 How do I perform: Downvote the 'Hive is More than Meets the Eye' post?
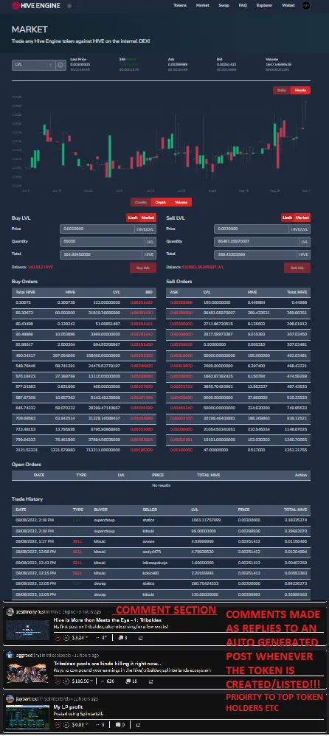tap(66, 637)
